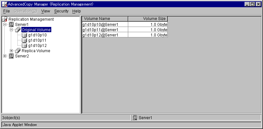
Task: Open the File menu
Action: [7, 11]
